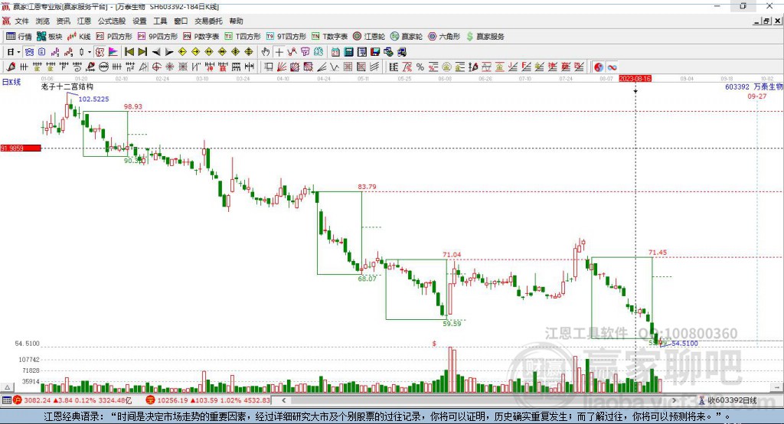Click the status bar grid icon

pos(6,400)
